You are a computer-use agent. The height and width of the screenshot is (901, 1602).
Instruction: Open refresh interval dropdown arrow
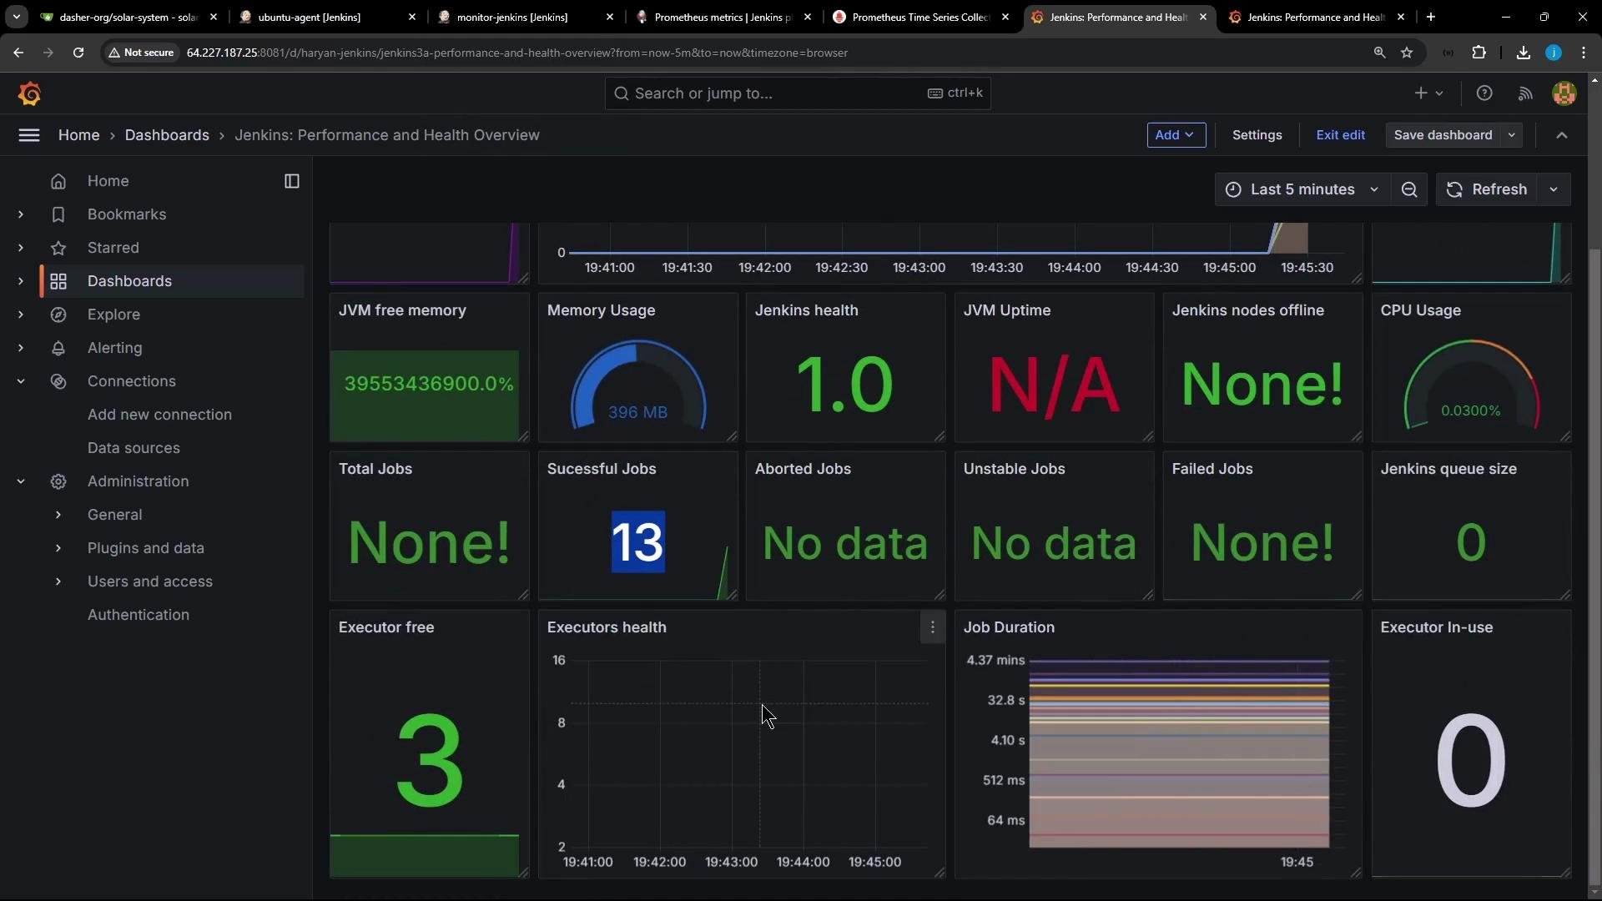pos(1554,189)
